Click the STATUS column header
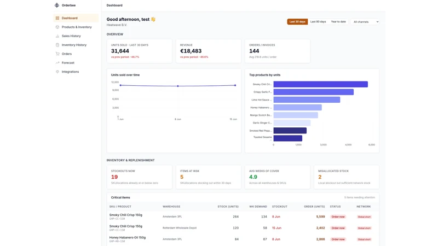The height and width of the screenshot is (246, 438). coord(335,207)
